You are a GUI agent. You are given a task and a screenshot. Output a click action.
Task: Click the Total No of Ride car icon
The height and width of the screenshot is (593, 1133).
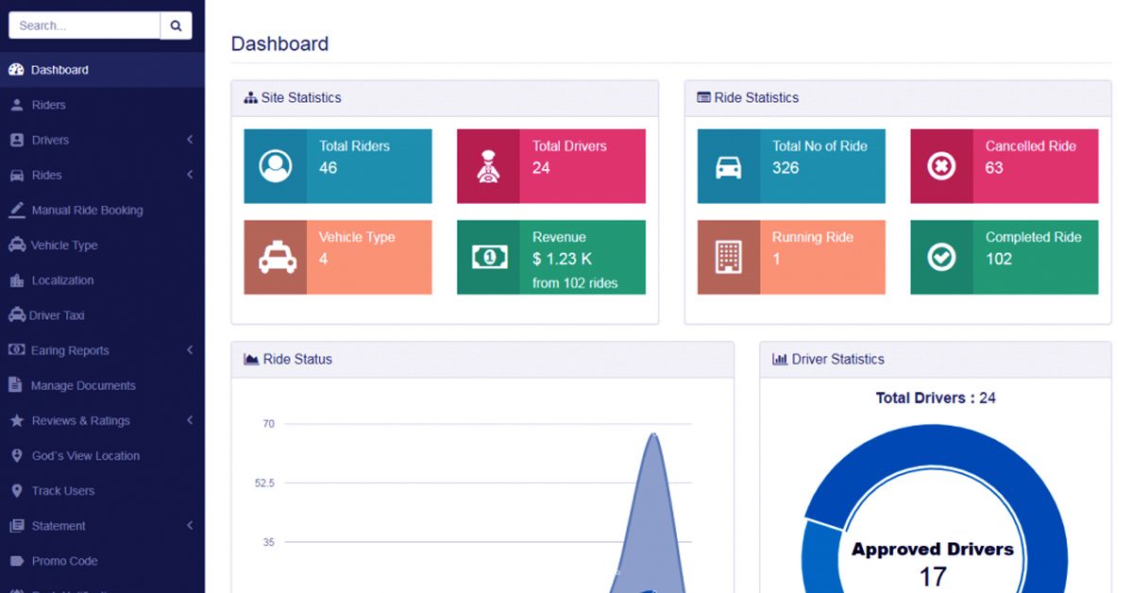click(x=728, y=166)
